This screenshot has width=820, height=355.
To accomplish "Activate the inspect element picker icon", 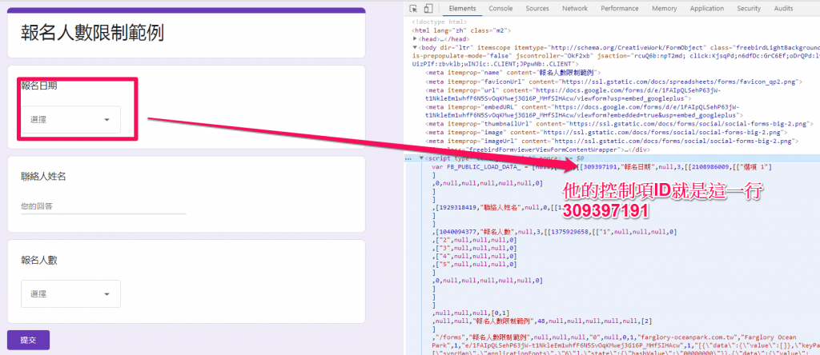I will click(x=413, y=8).
